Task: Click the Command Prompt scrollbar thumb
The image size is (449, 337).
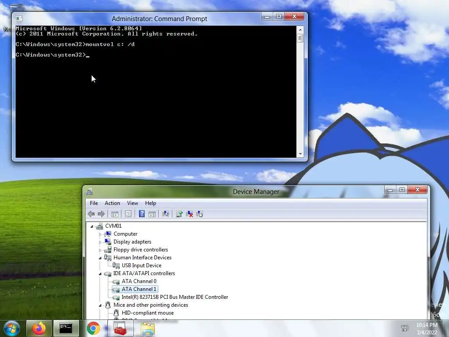Action: (x=300, y=38)
